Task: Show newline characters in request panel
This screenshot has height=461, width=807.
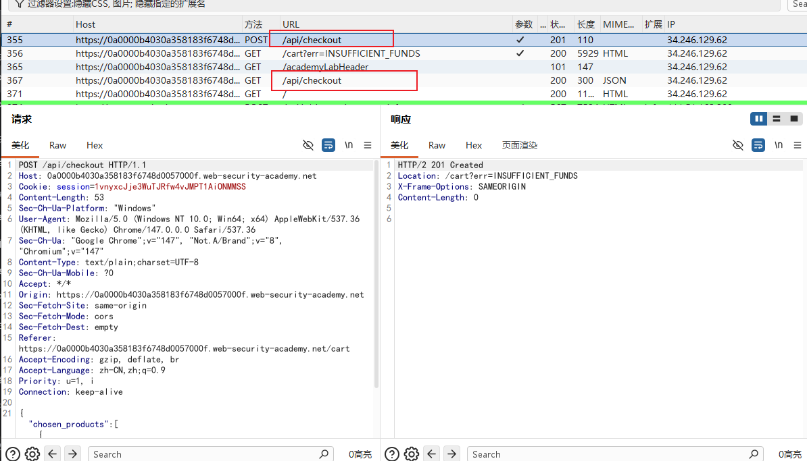Action: (349, 145)
